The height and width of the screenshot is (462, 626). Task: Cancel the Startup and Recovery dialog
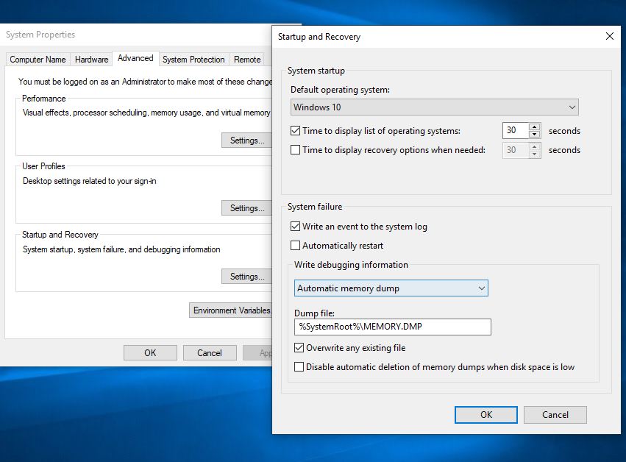click(x=555, y=415)
